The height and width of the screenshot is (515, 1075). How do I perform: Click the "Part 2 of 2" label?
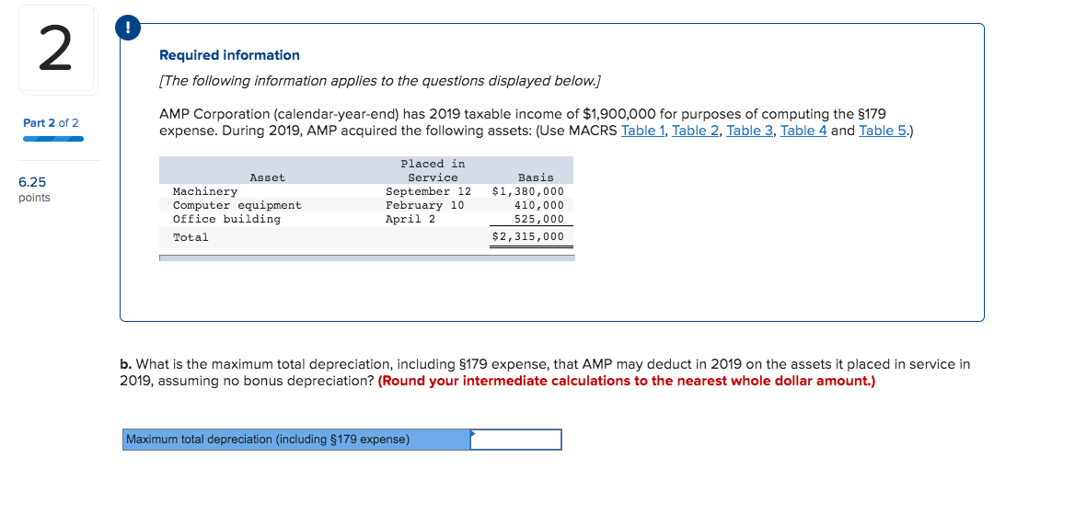tap(51, 123)
